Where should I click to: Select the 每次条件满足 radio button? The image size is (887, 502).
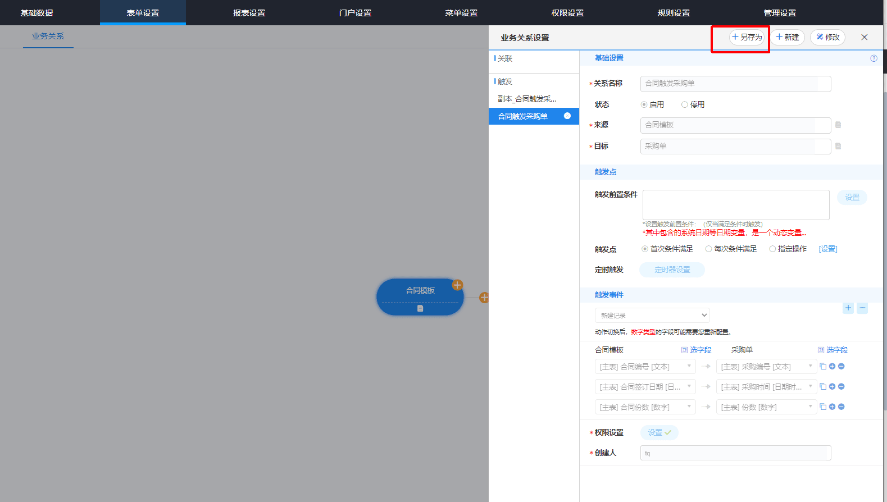tap(708, 249)
